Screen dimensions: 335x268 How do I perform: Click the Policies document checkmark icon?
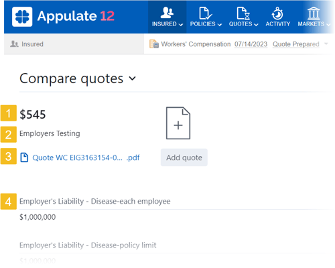pyautogui.click(x=205, y=13)
